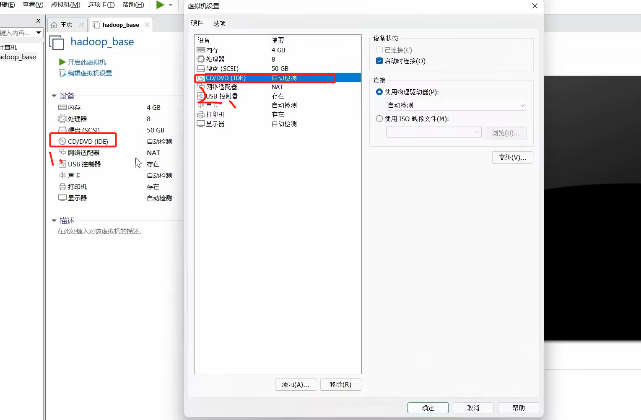Open physical drive 自动检测 dropdown
The width and height of the screenshot is (641, 420).
tap(456, 105)
